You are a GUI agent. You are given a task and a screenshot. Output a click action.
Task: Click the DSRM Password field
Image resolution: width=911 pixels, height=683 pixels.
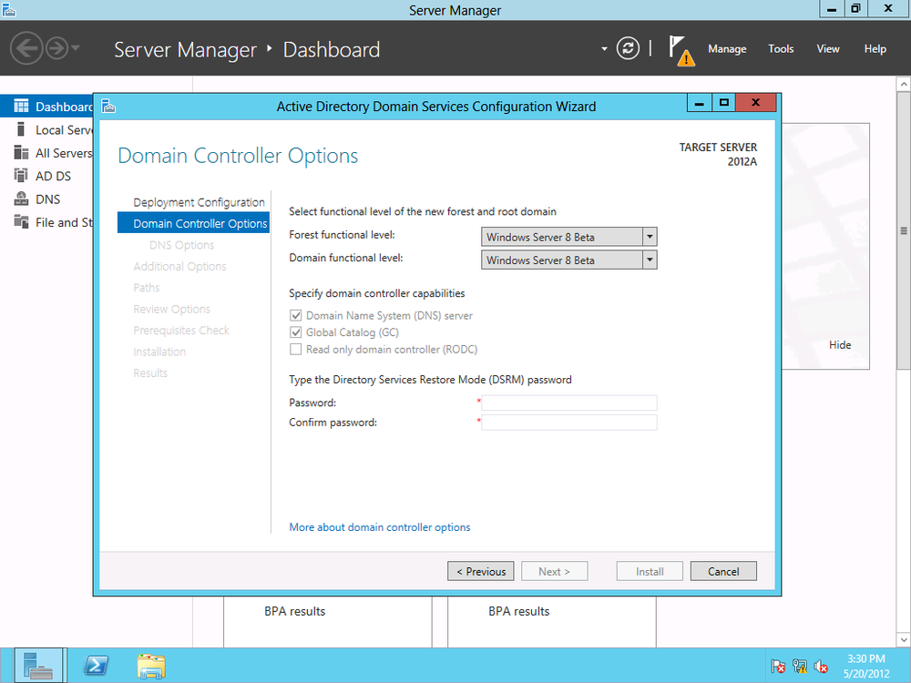click(568, 403)
